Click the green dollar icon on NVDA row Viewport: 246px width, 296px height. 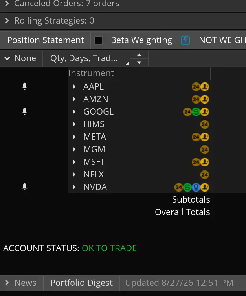(187, 187)
